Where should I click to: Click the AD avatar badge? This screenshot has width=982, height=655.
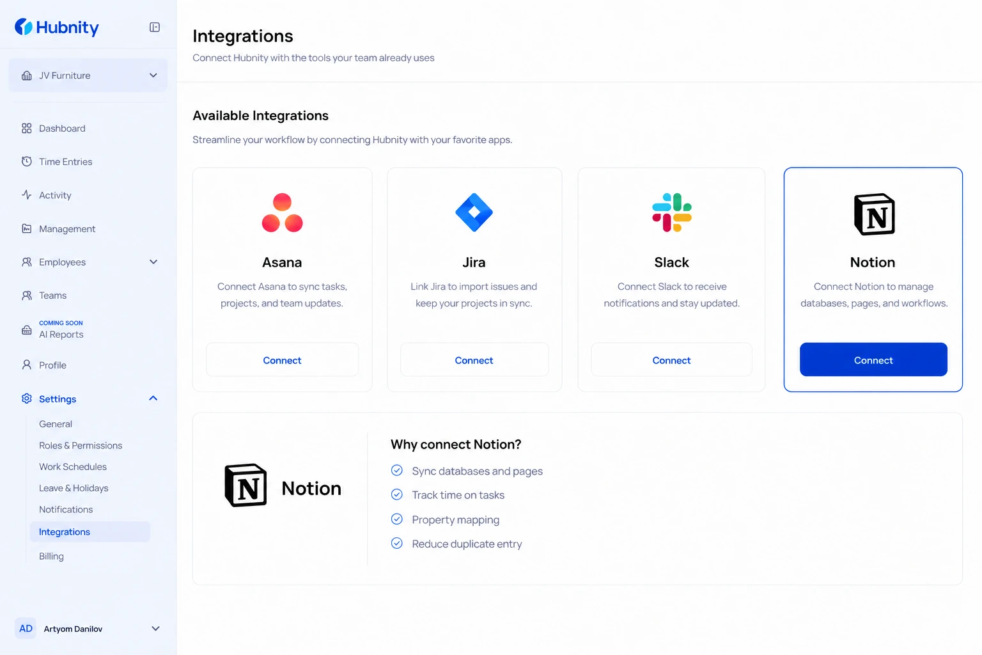click(x=26, y=629)
